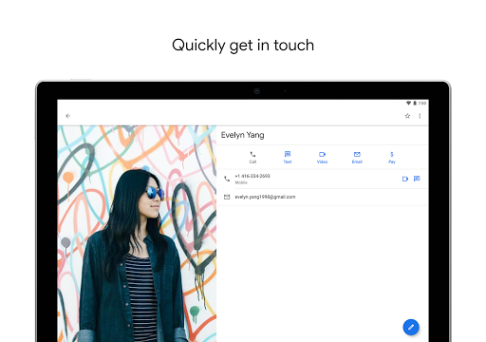Viewport: 486px width, 342px height.
Task: Tap the Call phone icon
Action: coord(252,154)
